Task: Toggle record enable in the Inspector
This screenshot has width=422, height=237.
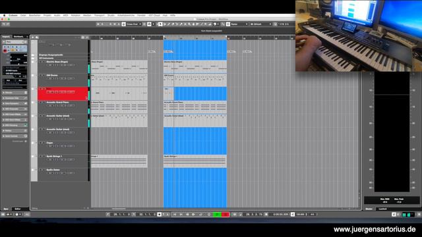Action: [x=5, y=51]
